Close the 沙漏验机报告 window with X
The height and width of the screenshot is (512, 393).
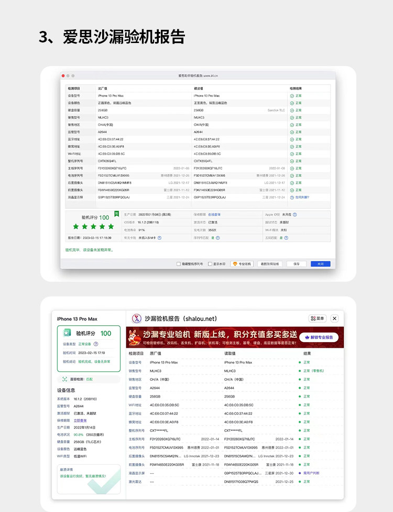click(334, 318)
